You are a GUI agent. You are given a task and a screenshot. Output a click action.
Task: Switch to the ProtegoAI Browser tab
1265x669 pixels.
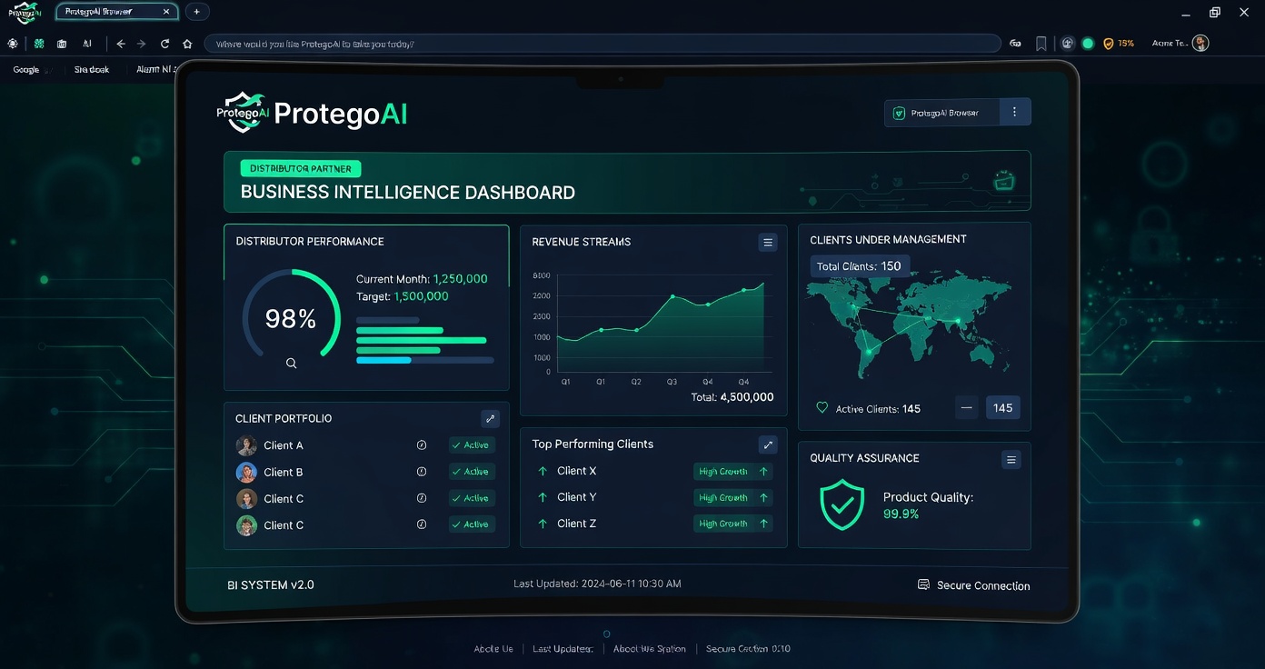116,12
